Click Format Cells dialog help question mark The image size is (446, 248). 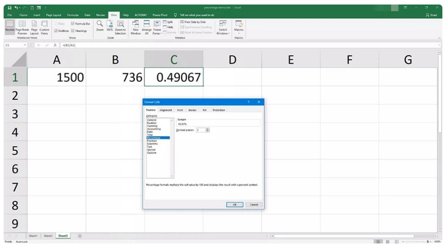pyautogui.click(x=248, y=102)
